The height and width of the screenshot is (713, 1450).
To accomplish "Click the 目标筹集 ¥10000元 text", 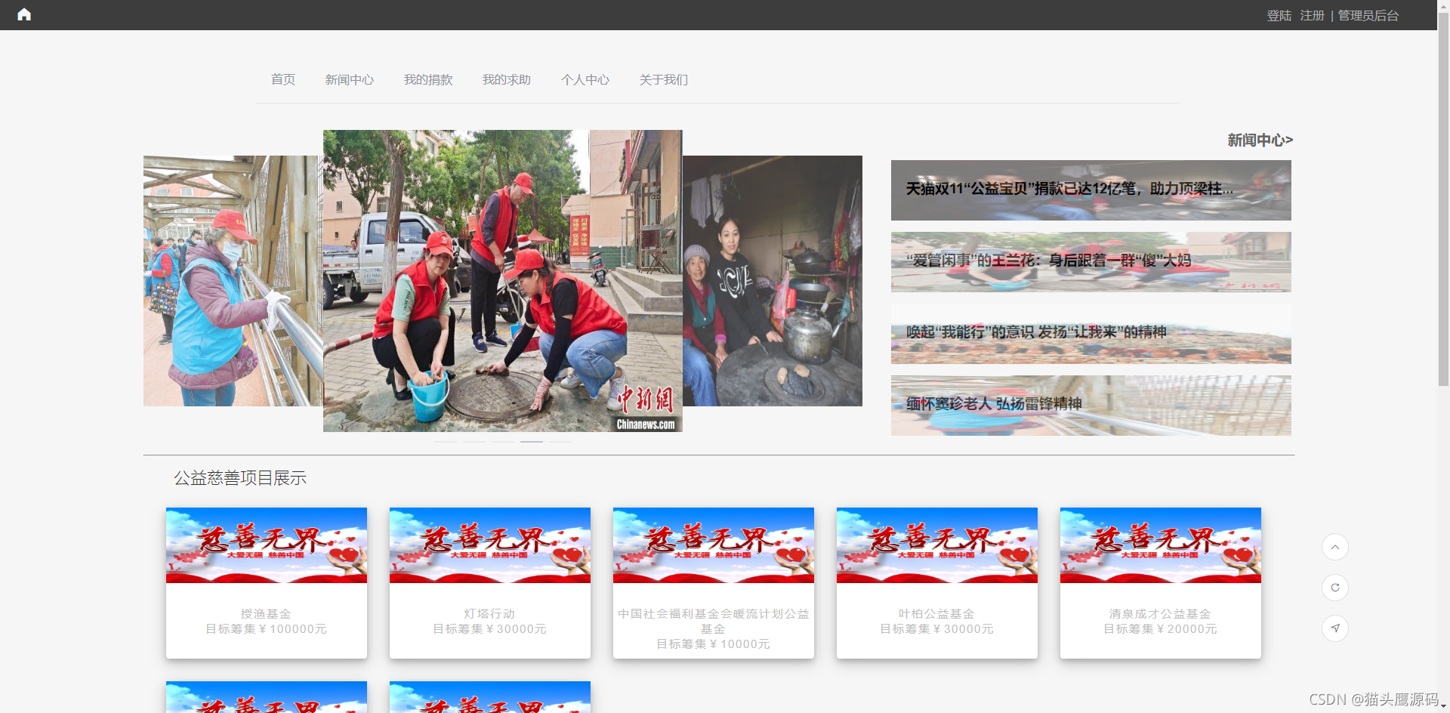I will [714, 644].
